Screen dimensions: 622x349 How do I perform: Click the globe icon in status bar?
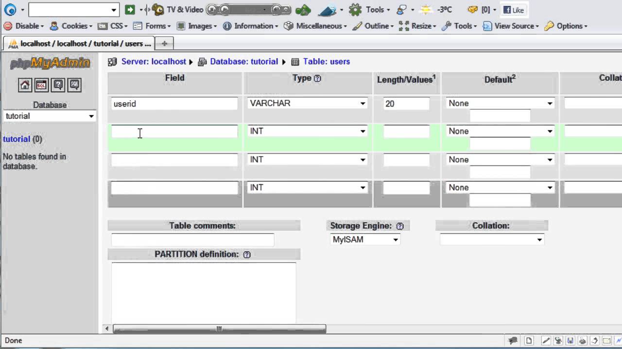click(x=558, y=341)
